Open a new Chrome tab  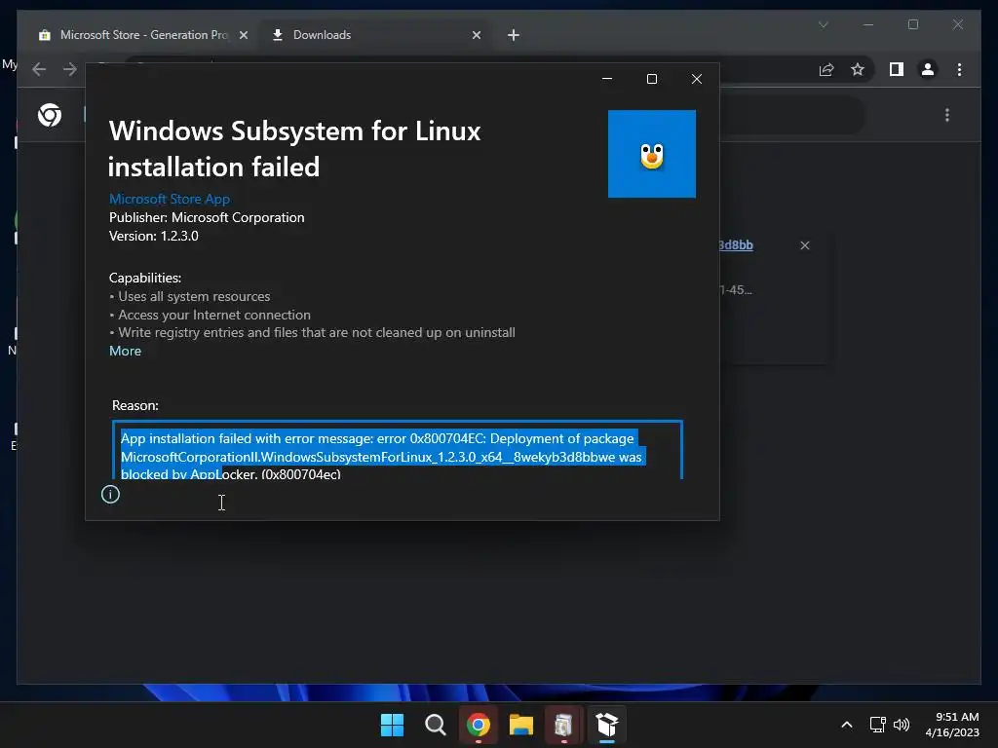pos(513,35)
